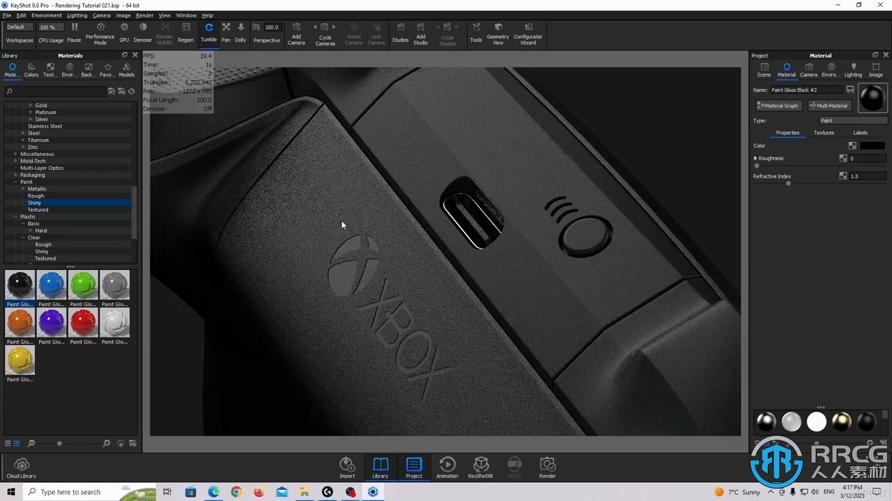Open the library Backplates tab
Screen dimensions: 892x501
coord(88,70)
